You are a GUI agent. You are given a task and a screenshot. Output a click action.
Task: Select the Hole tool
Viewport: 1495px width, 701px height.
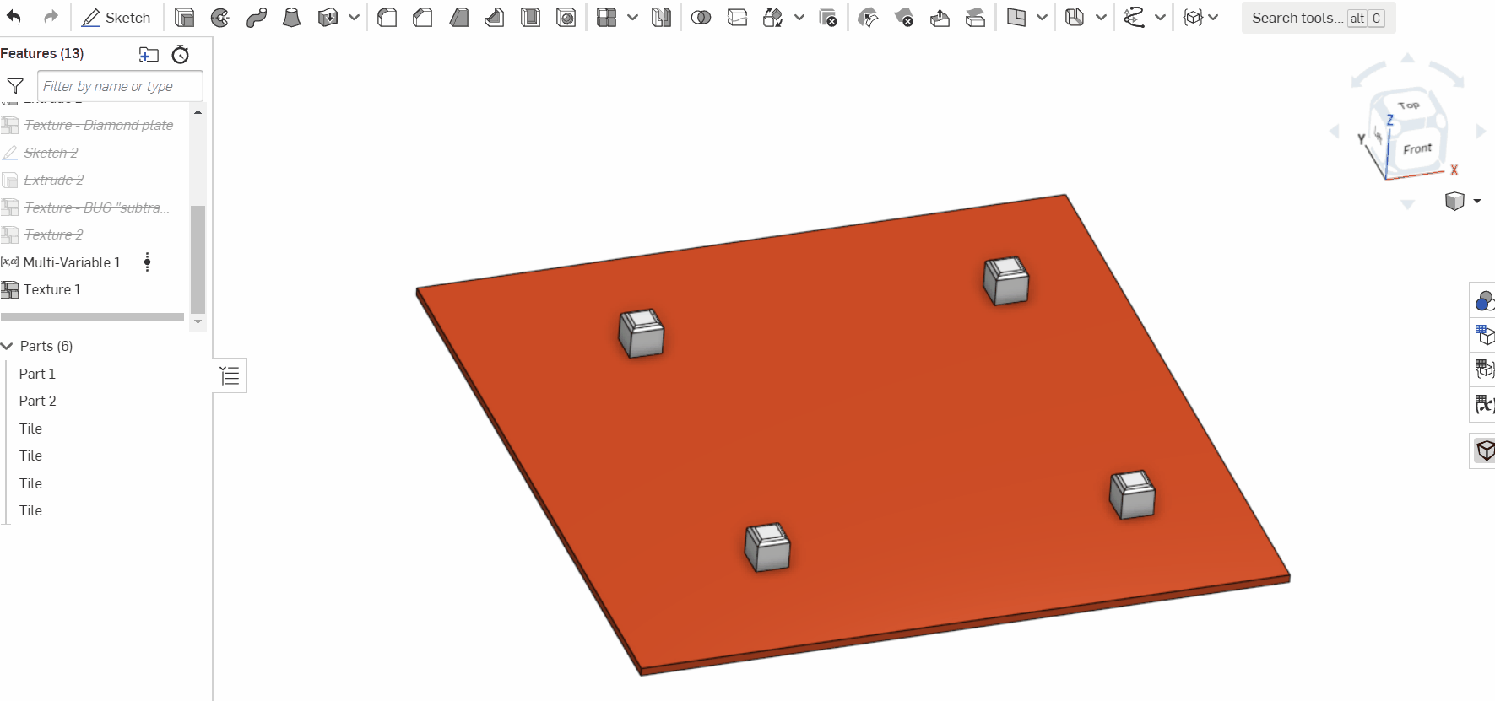(566, 18)
